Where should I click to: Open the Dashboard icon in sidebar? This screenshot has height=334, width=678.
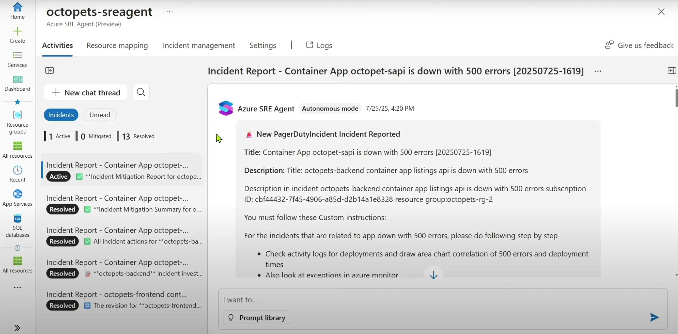pos(17,79)
